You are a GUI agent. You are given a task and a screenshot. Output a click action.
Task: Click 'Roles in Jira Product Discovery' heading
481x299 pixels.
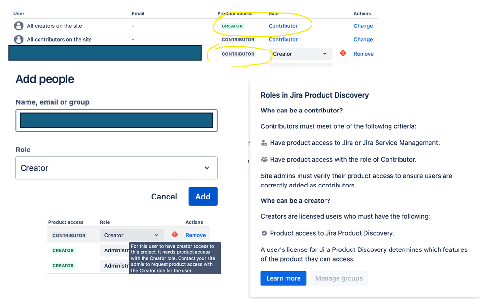(315, 95)
